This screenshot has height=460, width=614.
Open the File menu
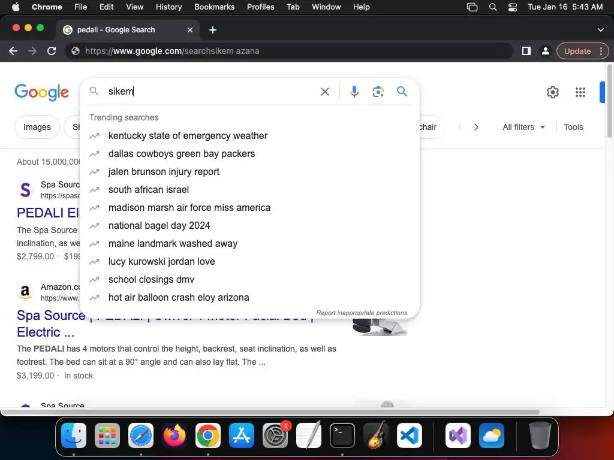point(81,7)
